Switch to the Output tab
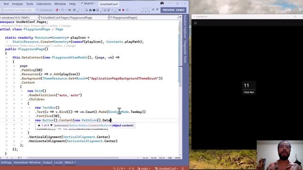 (47, 162)
